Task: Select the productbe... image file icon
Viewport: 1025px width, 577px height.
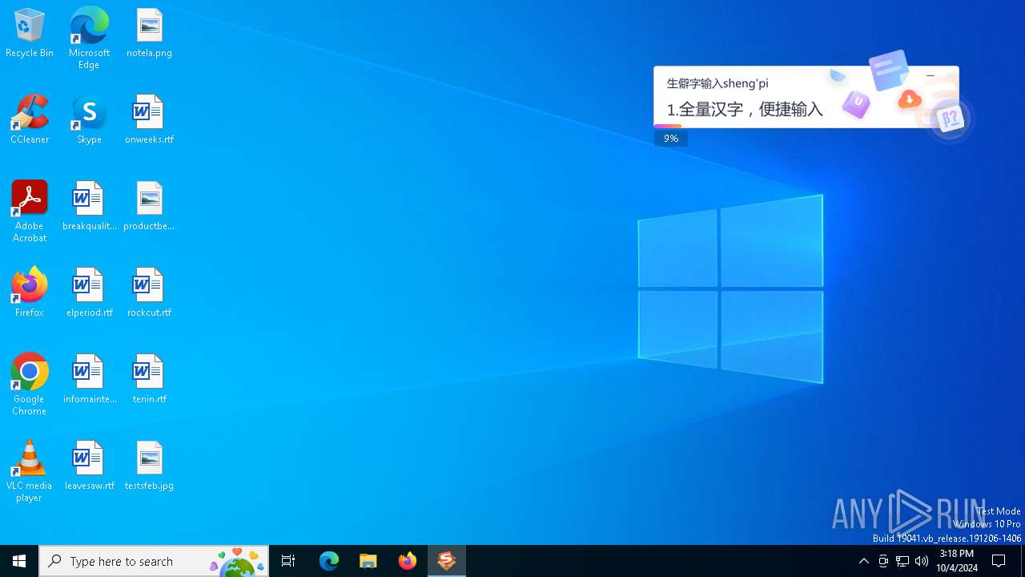Action: coord(149,206)
